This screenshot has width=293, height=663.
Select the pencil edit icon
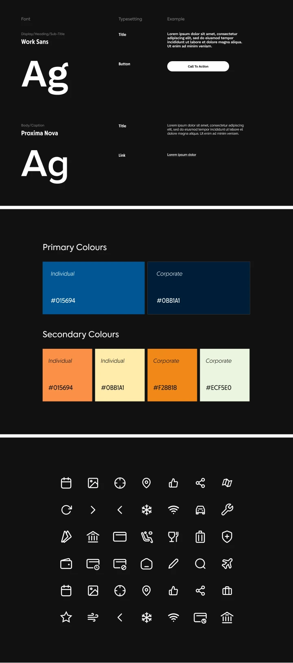click(173, 564)
